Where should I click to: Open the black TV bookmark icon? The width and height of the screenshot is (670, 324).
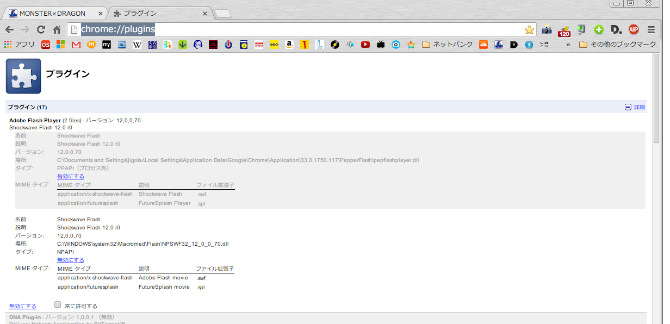coord(381,45)
